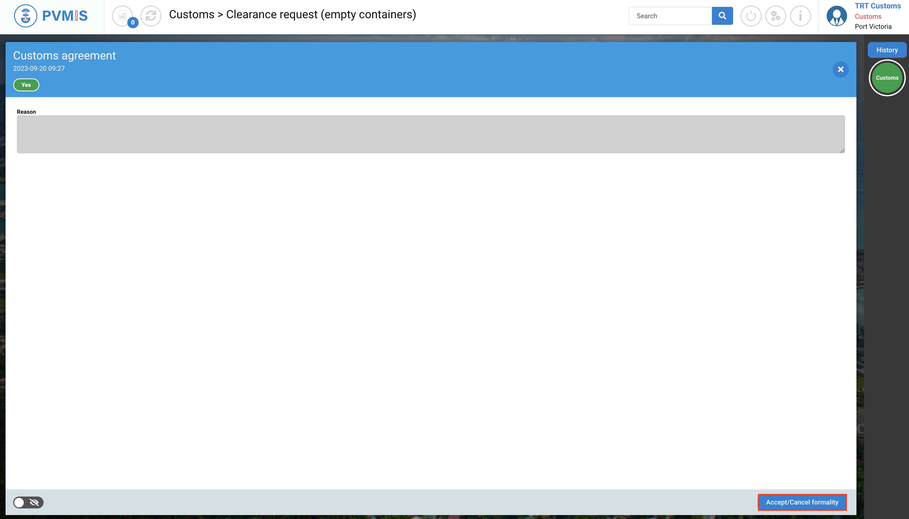Open the History tab

coord(887,50)
